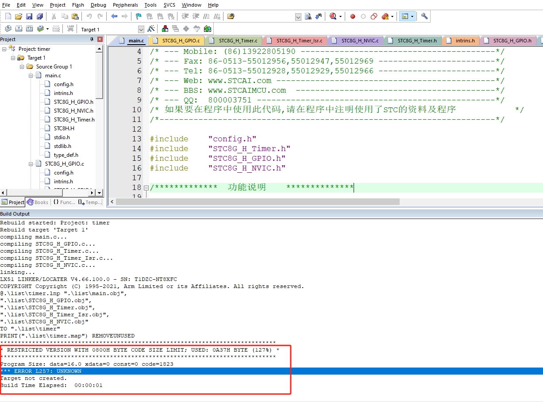Image resolution: width=543 pixels, height=402 pixels.
Task: Collapse main.c node in project tree
Action: [x=31, y=76]
